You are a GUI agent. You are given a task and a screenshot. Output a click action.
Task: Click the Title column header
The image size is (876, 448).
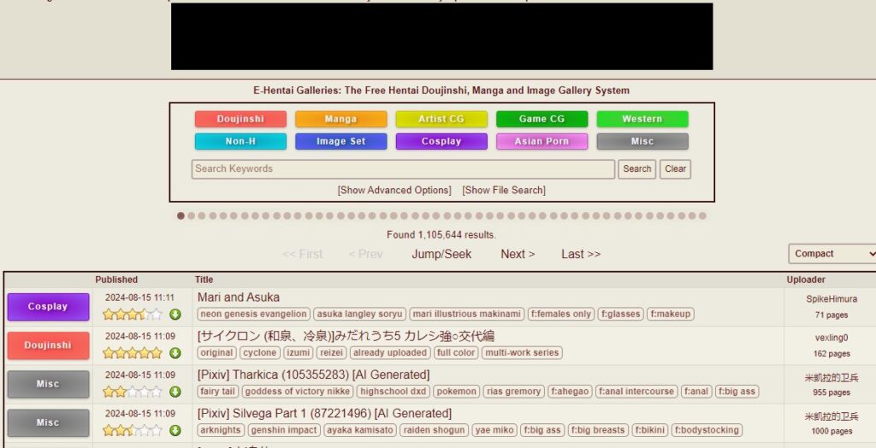pos(204,280)
